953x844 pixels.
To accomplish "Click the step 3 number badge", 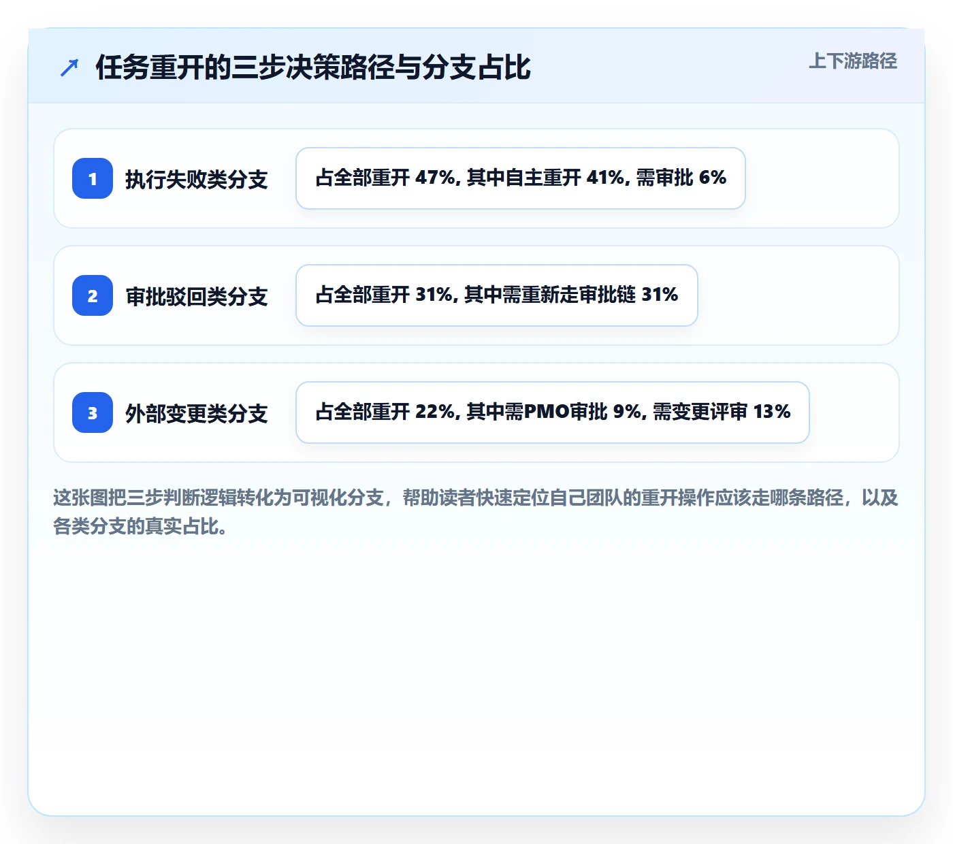I will (93, 412).
